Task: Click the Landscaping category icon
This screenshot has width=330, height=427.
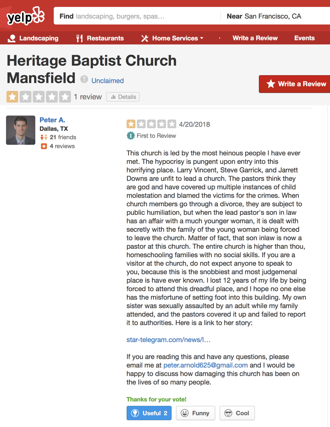Action: [x=12, y=38]
